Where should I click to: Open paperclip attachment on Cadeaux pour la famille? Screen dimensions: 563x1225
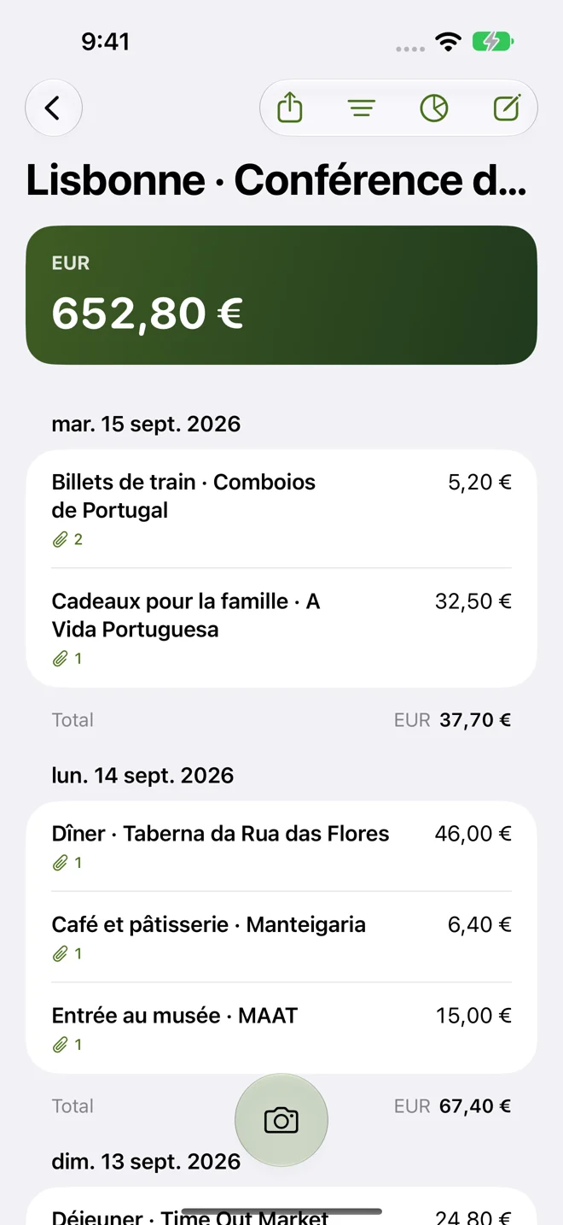[x=67, y=659]
